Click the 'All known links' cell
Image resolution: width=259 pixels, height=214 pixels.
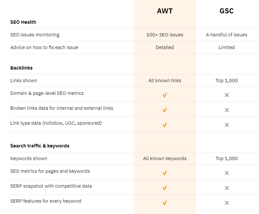click(165, 81)
